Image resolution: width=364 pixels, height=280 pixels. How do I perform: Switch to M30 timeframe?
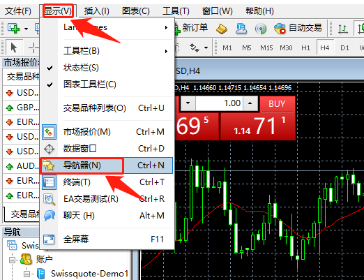click(286, 48)
